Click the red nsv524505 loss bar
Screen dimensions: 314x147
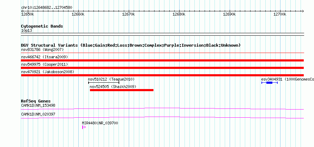coord(122,90)
